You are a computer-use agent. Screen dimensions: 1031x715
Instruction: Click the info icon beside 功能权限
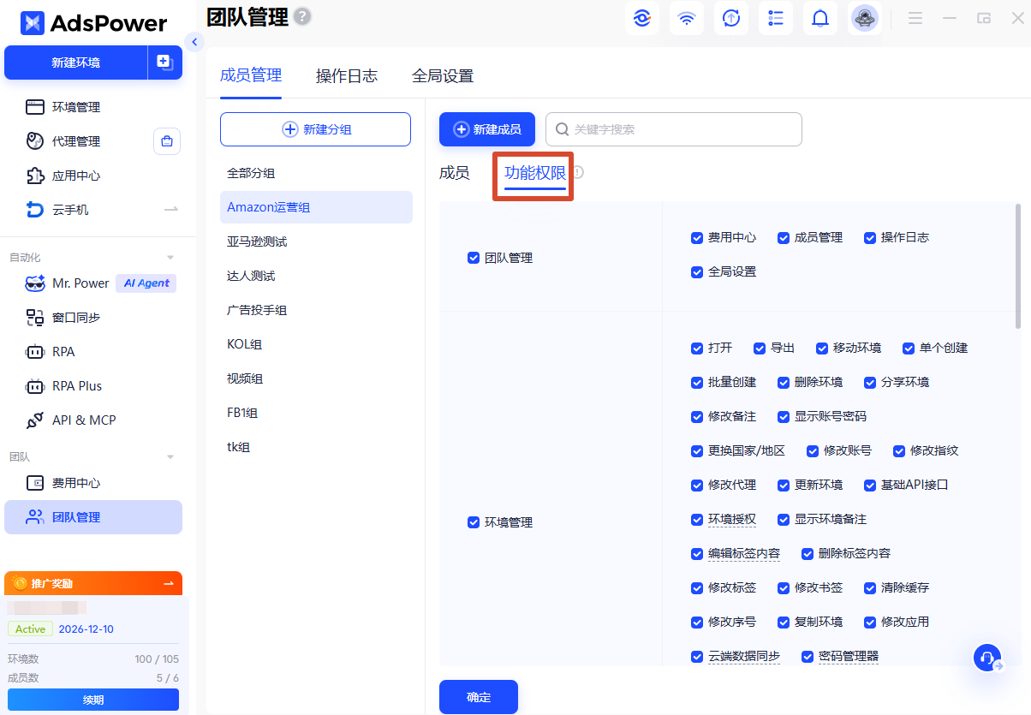tap(578, 172)
